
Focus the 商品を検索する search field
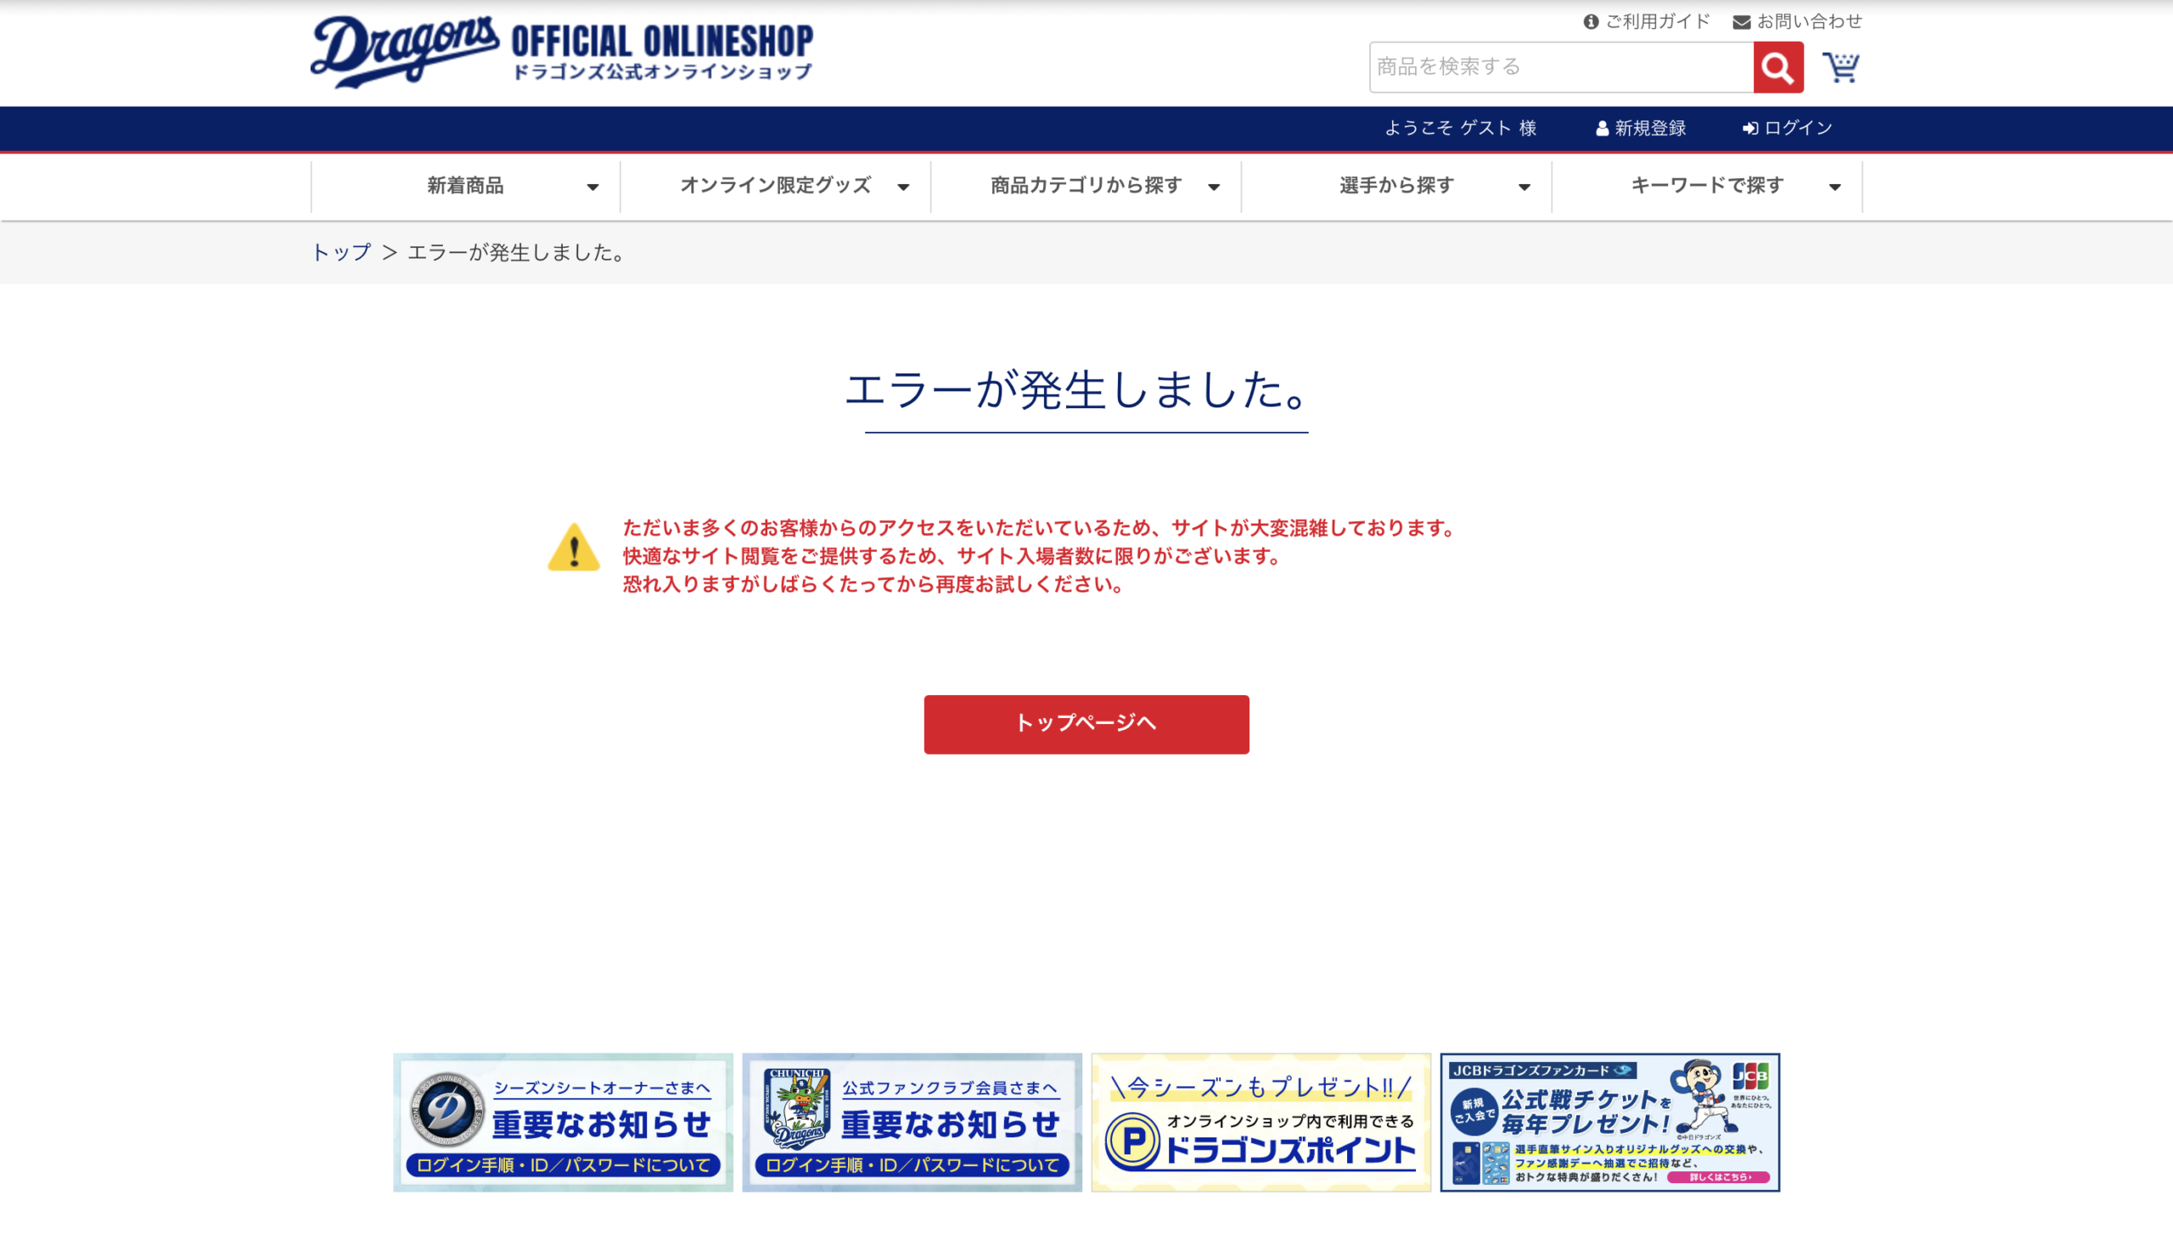[1560, 67]
